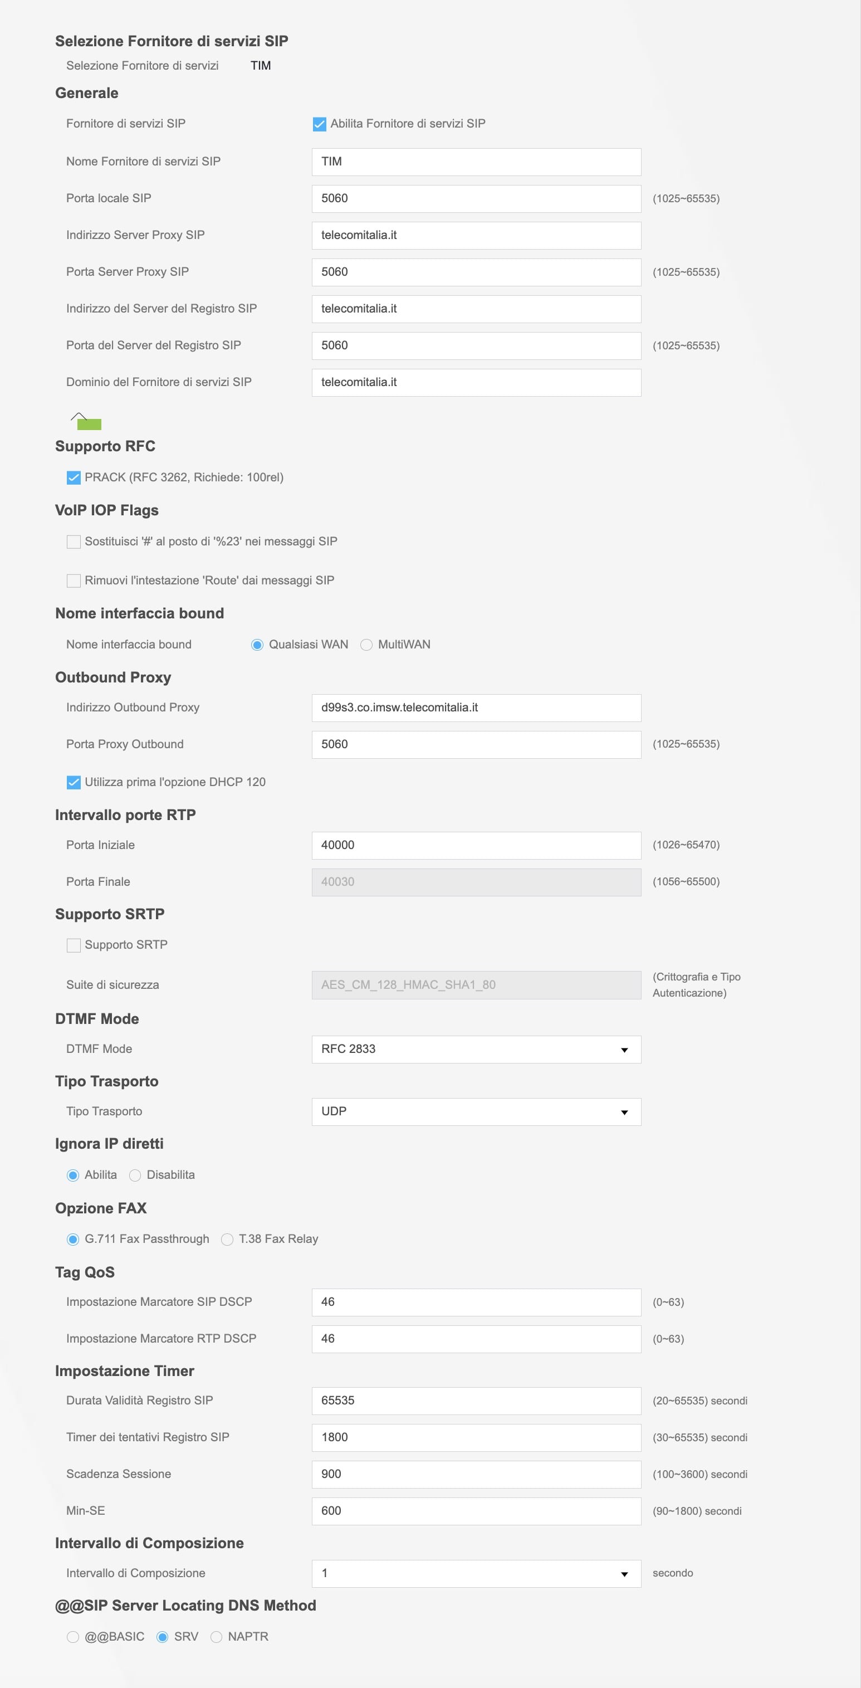Open the DTMF Mode dropdown
Image resolution: width=861 pixels, height=1688 pixels.
point(476,1049)
